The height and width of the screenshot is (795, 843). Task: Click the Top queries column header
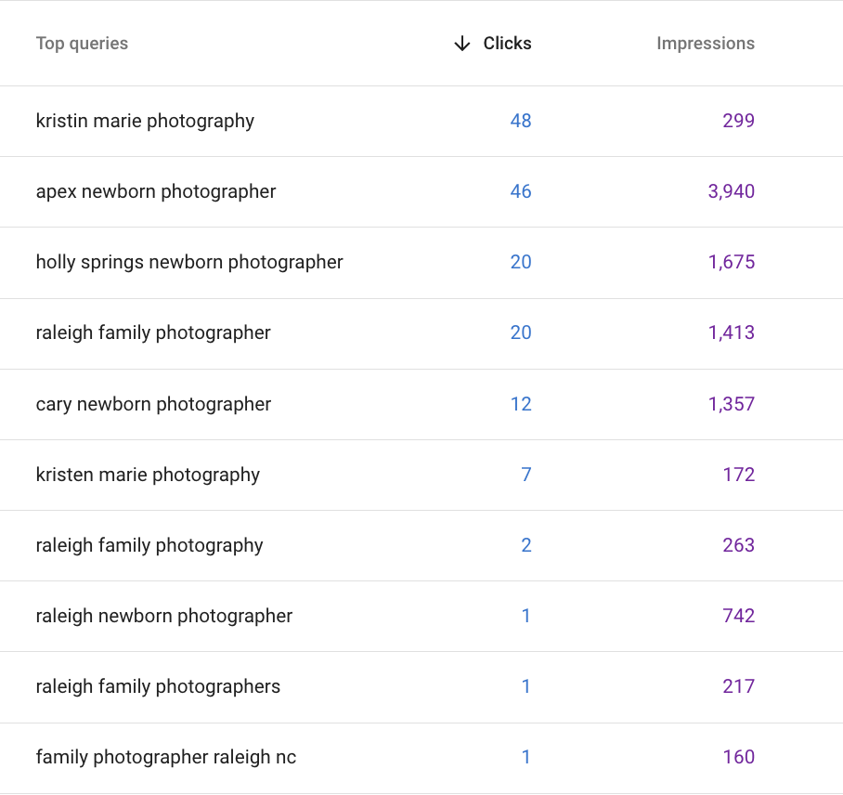pyautogui.click(x=82, y=44)
